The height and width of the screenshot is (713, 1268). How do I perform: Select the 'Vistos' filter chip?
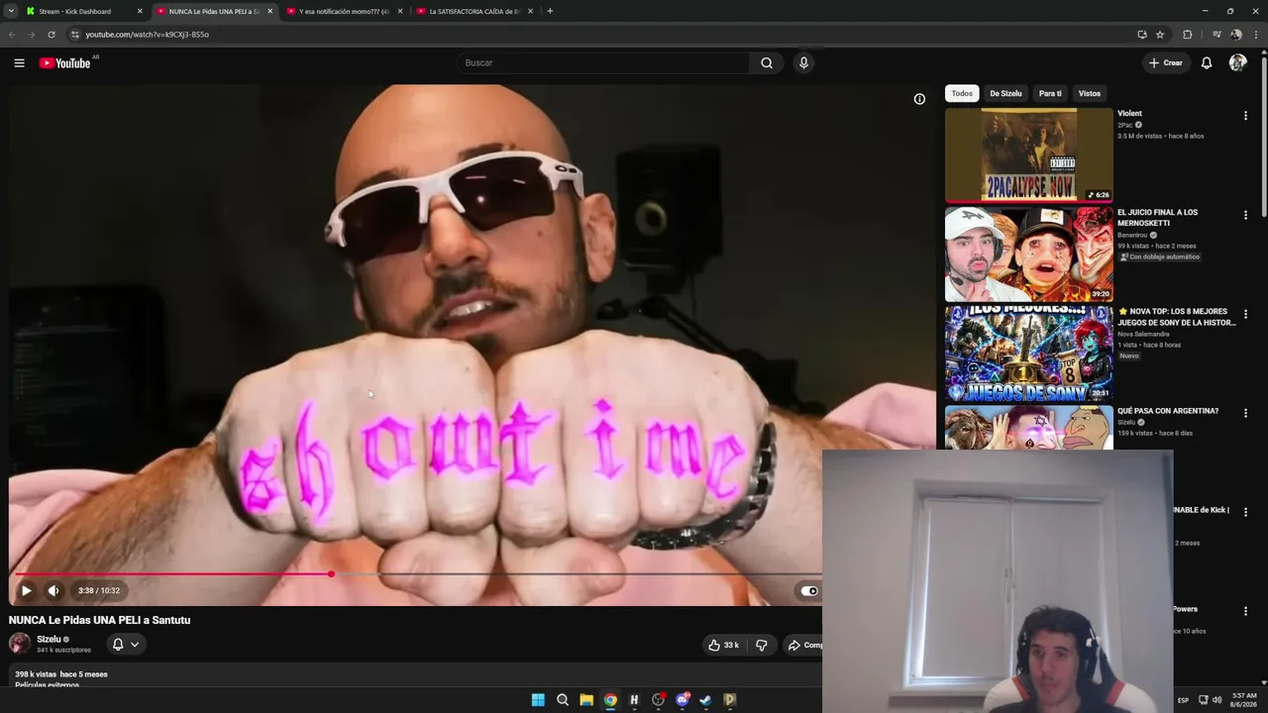pos(1090,93)
